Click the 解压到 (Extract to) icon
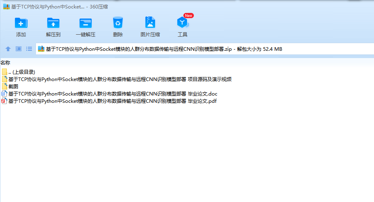Screen dimensions: 374x202 (53, 23)
